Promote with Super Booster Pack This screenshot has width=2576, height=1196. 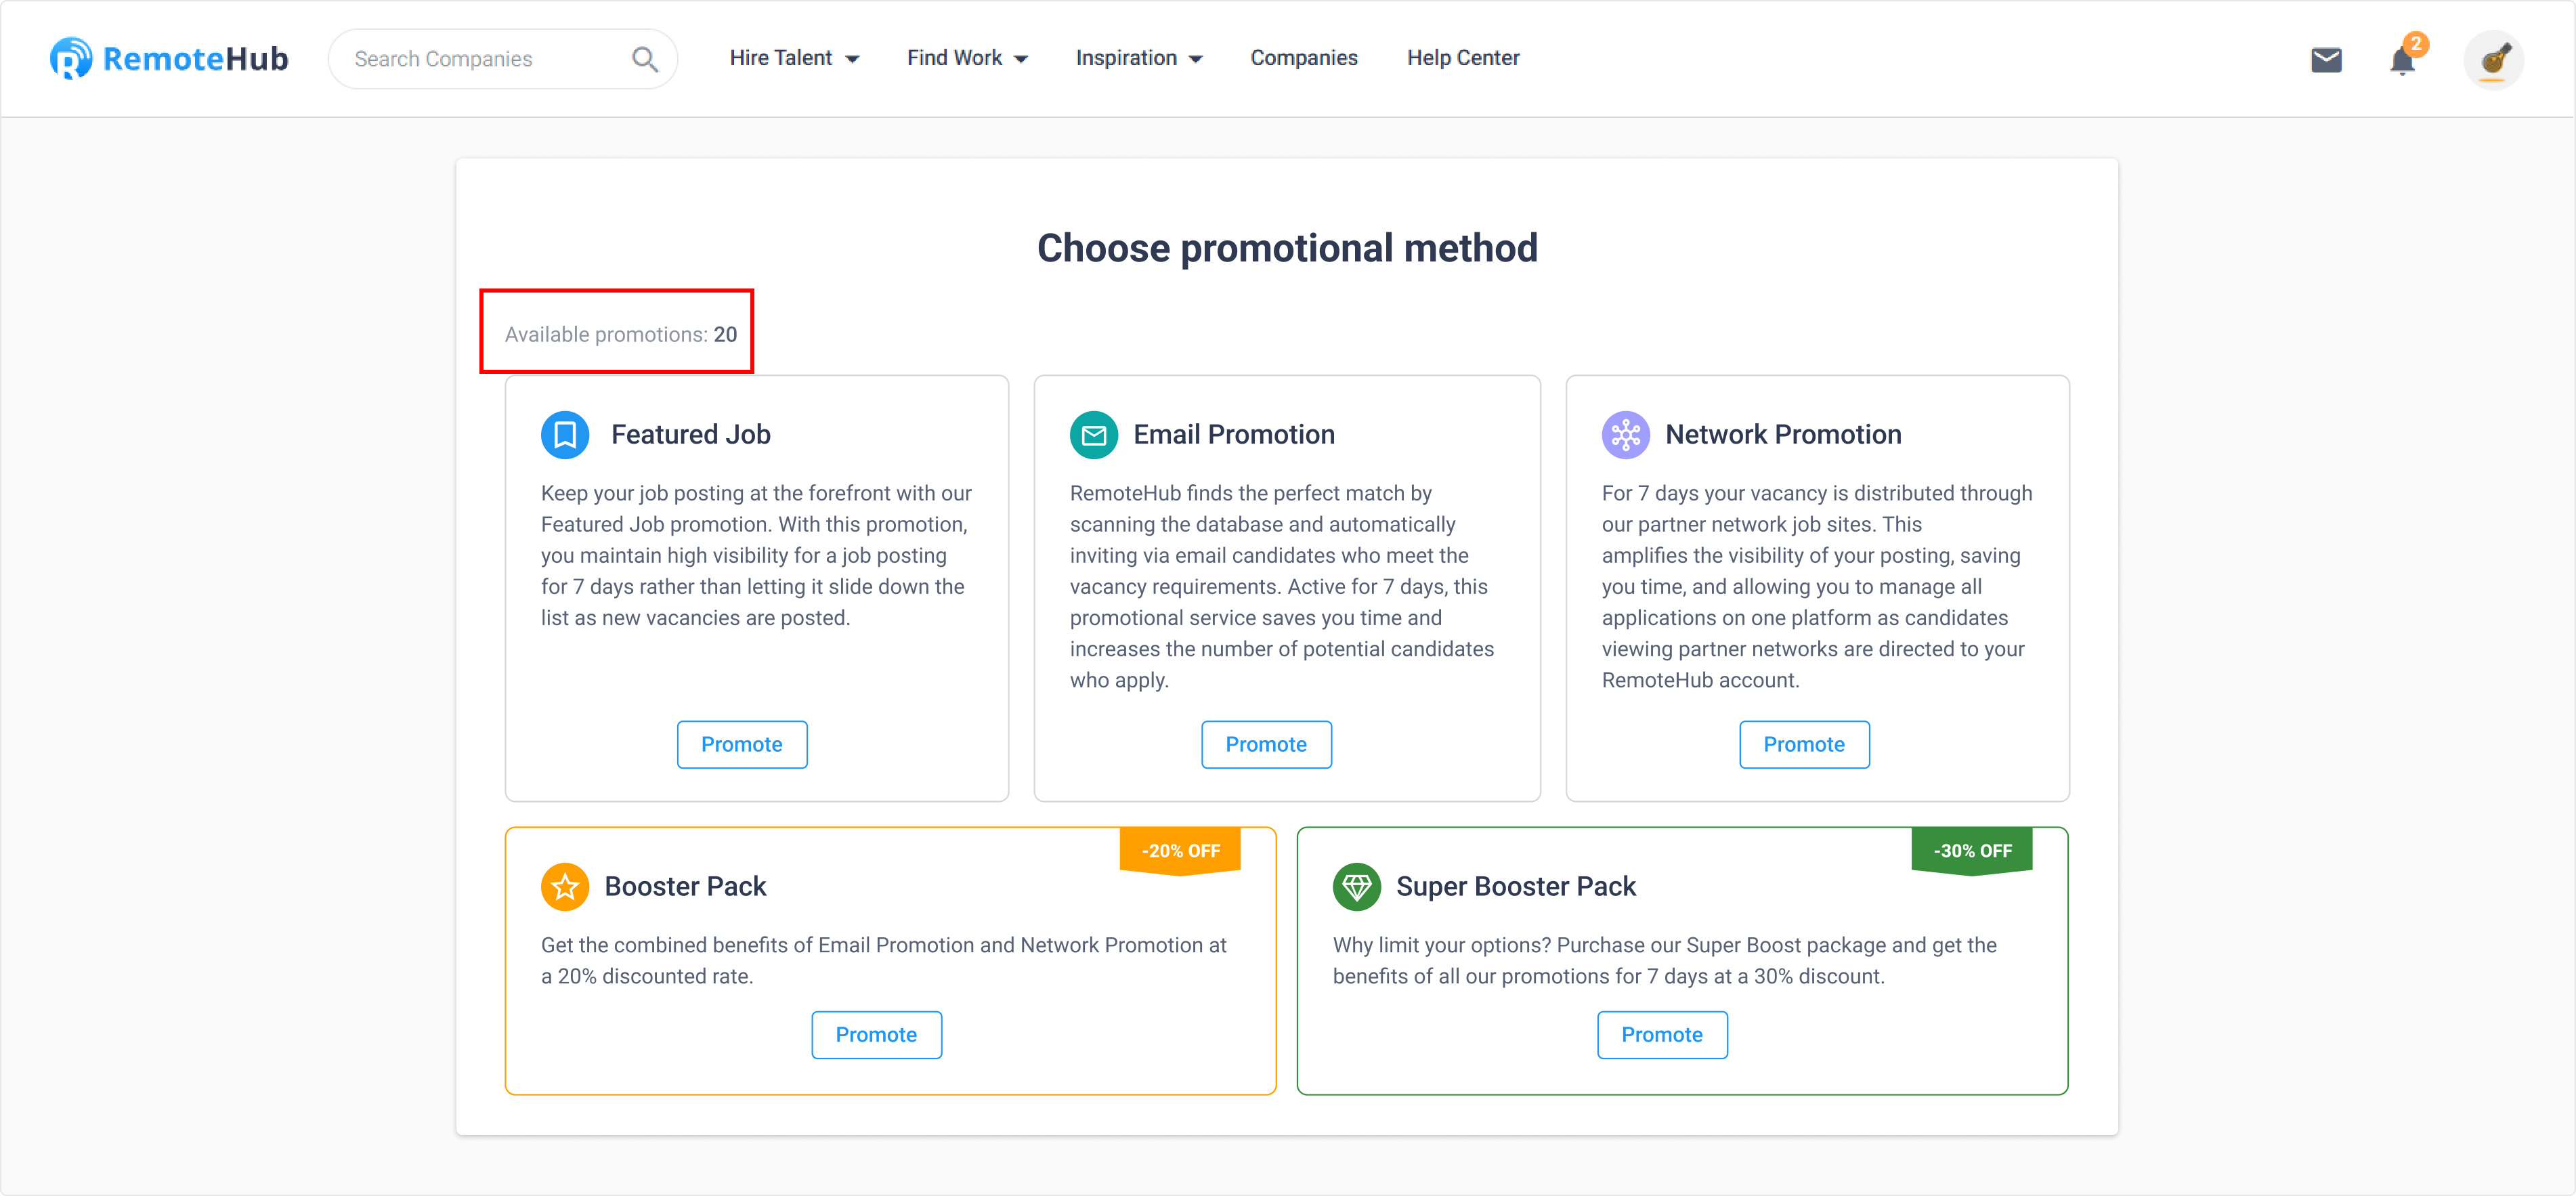pos(1662,1034)
